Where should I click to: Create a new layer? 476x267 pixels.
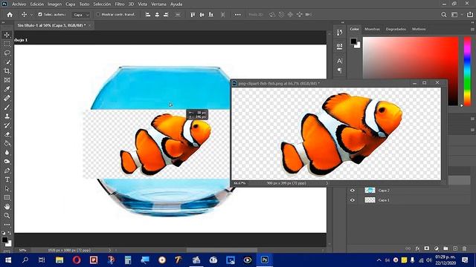point(455,248)
